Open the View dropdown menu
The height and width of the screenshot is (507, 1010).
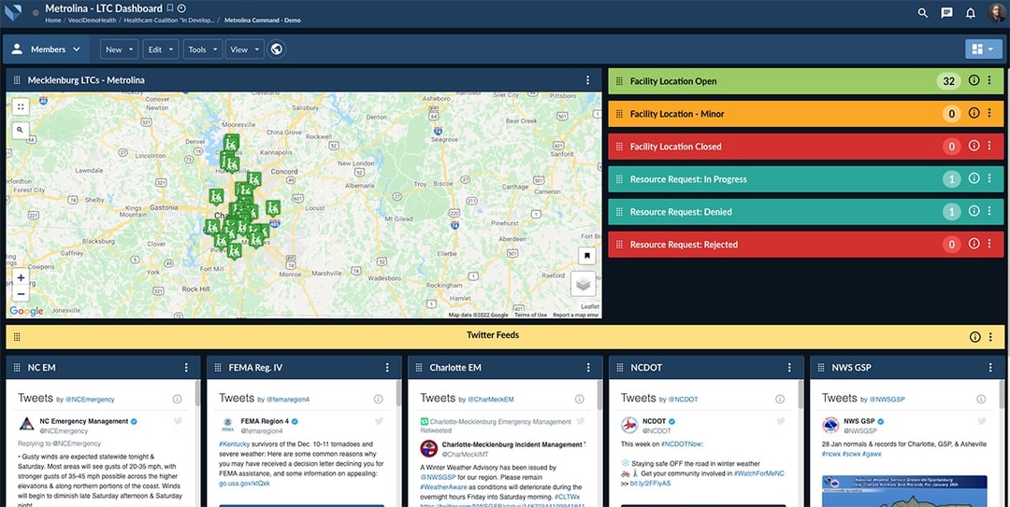[x=245, y=49]
